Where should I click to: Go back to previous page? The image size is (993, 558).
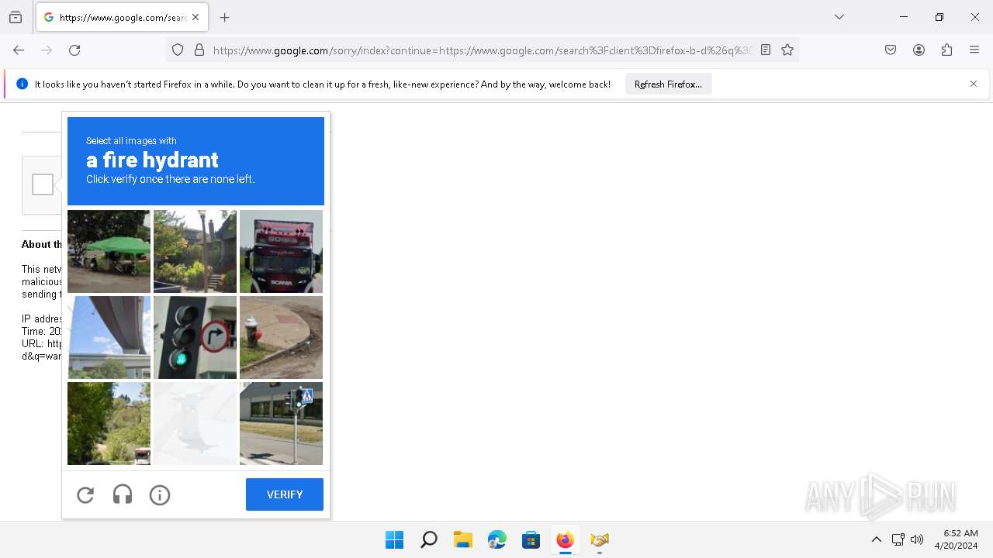pyautogui.click(x=19, y=50)
